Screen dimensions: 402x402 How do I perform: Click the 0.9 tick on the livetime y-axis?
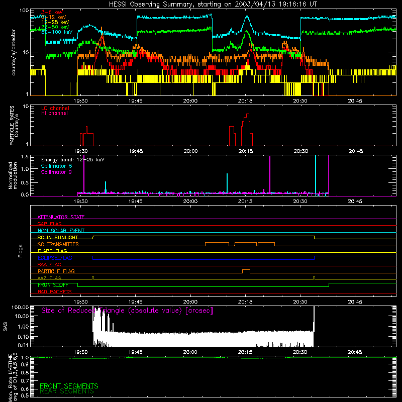25,364
